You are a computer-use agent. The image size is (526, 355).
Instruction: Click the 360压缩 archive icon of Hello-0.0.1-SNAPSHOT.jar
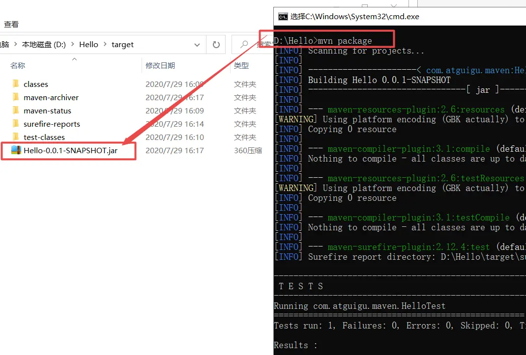point(15,150)
